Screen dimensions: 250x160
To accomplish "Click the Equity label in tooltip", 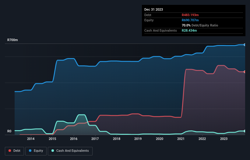I will coord(149,20).
